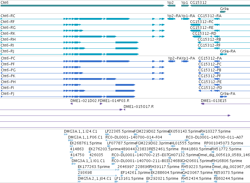Select transcript Cht6-RF
The width and height of the screenshot is (250, 183).
pyautogui.click(x=8, y=22)
